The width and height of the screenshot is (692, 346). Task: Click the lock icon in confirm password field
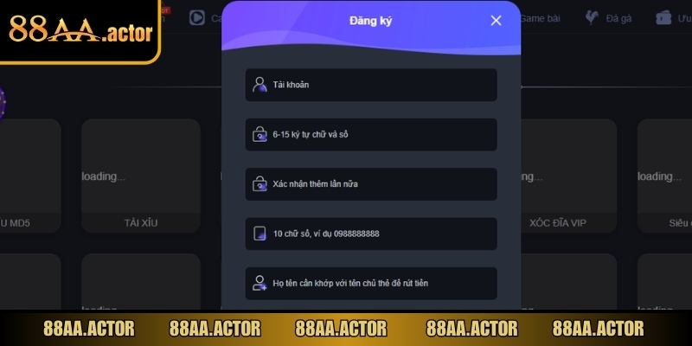[x=259, y=183]
